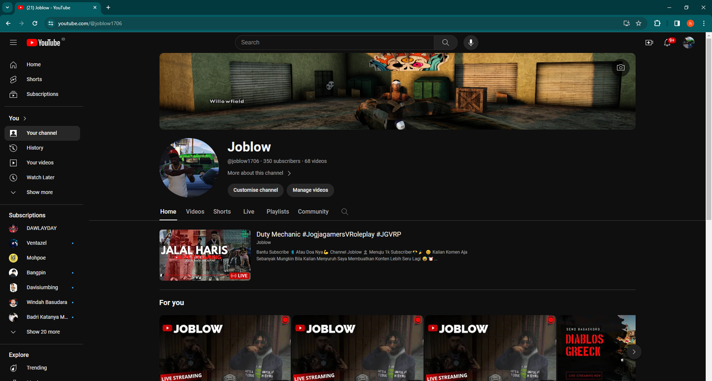Switch to Shorts channel tab
Screen dimensions: 712x381
pos(222,212)
